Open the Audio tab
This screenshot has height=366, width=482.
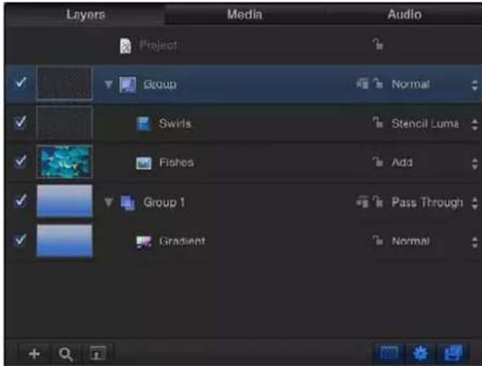pyautogui.click(x=404, y=15)
